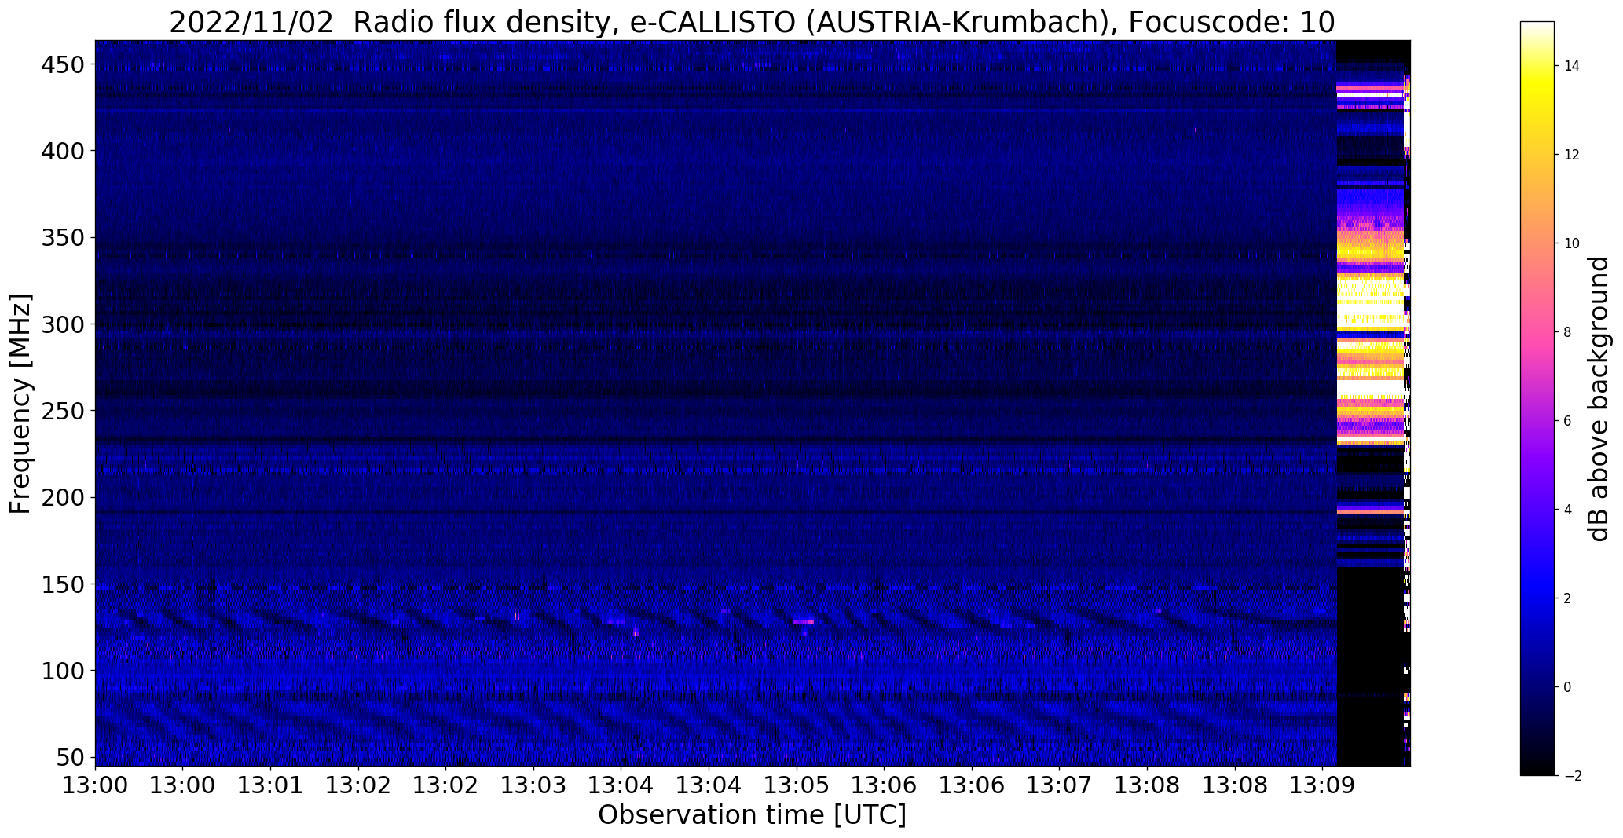Click the 'Observation time [UTC]' axis label

point(752,815)
